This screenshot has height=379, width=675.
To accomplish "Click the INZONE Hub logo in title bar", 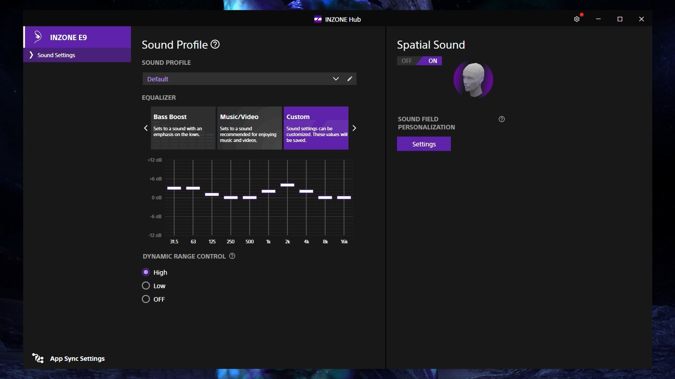I will click(x=318, y=19).
